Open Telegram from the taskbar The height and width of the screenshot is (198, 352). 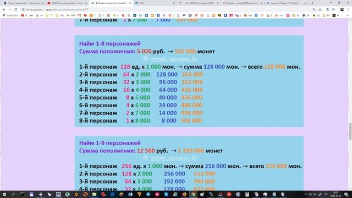(148, 194)
